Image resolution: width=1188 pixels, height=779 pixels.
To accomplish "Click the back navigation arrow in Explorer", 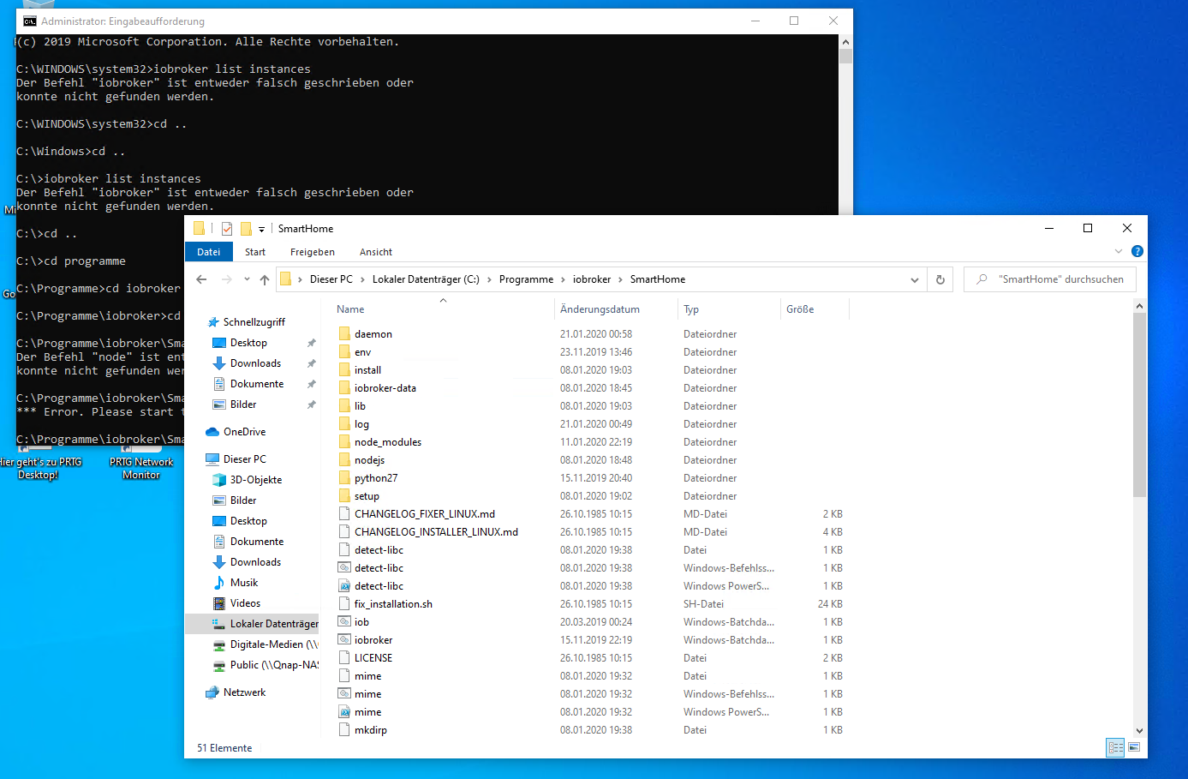I will 201,279.
